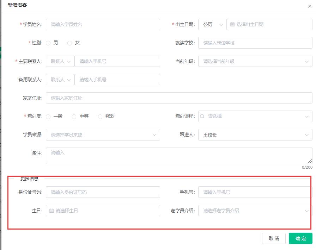Open the 跟进人 dropdown showing 王校长
316x250 pixels.
[255, 135]
